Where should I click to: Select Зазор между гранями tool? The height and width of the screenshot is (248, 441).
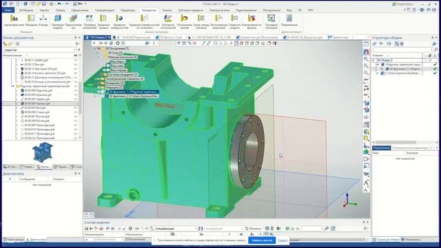pyautogui.click(x=201, y=21)
